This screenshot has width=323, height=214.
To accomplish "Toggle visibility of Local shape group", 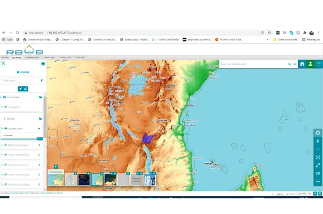I will pyautogui.click(x=5, y=97).
